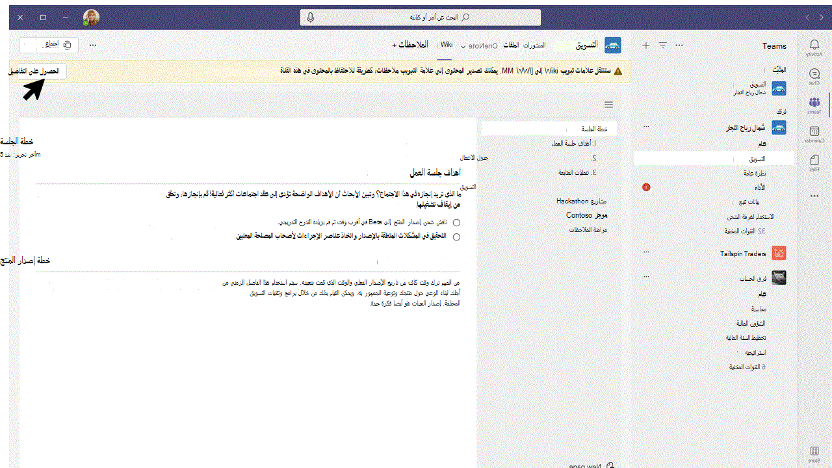The width and height of the screenshot is (832, 468).
Task: Open the مشاريع Hackathon wiki page
Action: coord(581,201)
